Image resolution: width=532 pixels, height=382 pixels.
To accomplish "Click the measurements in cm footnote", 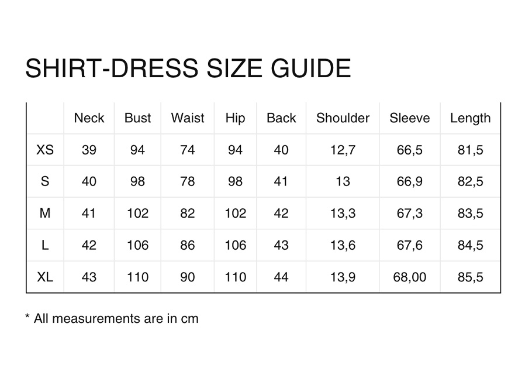I will point(112,318).
